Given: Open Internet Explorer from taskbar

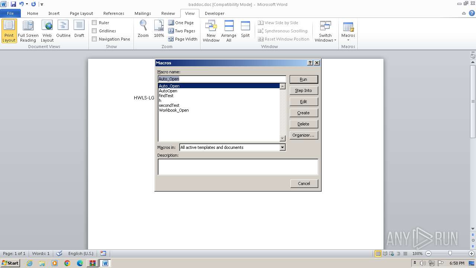Looking at the screenshot, I should point(29,263).
